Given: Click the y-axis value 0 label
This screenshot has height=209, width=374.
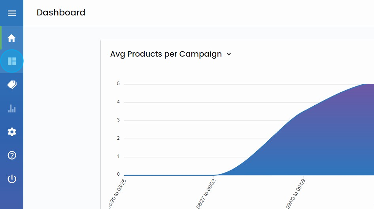Looking at the screenshot, I should tap(118, 175).
